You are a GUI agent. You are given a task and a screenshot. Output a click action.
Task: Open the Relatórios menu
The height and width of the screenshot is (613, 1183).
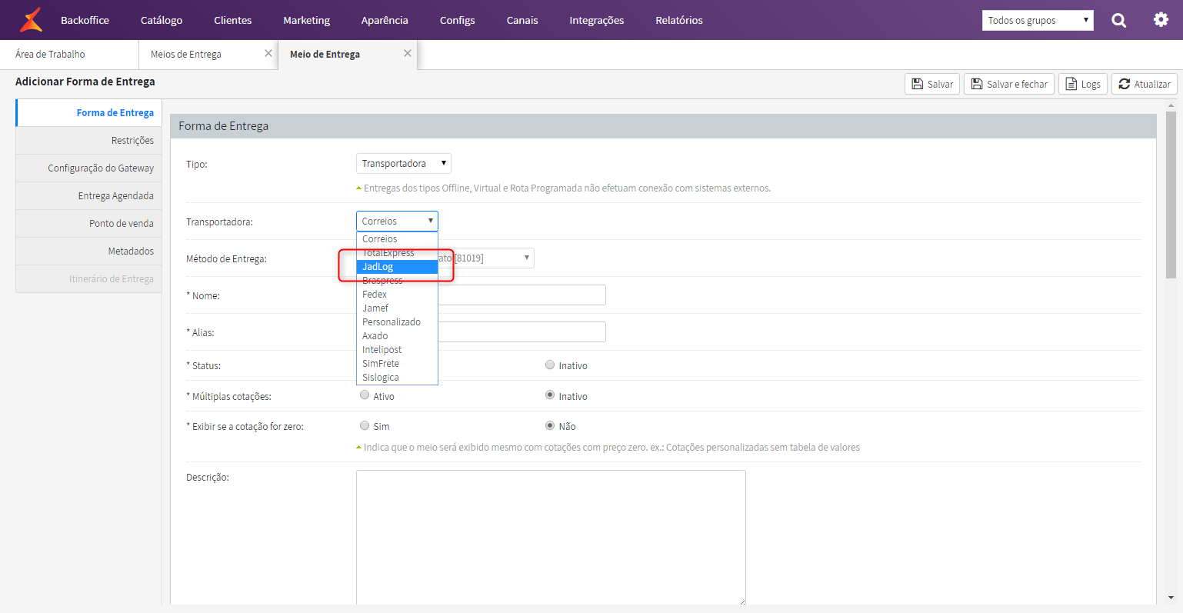[x=679, y=20]
